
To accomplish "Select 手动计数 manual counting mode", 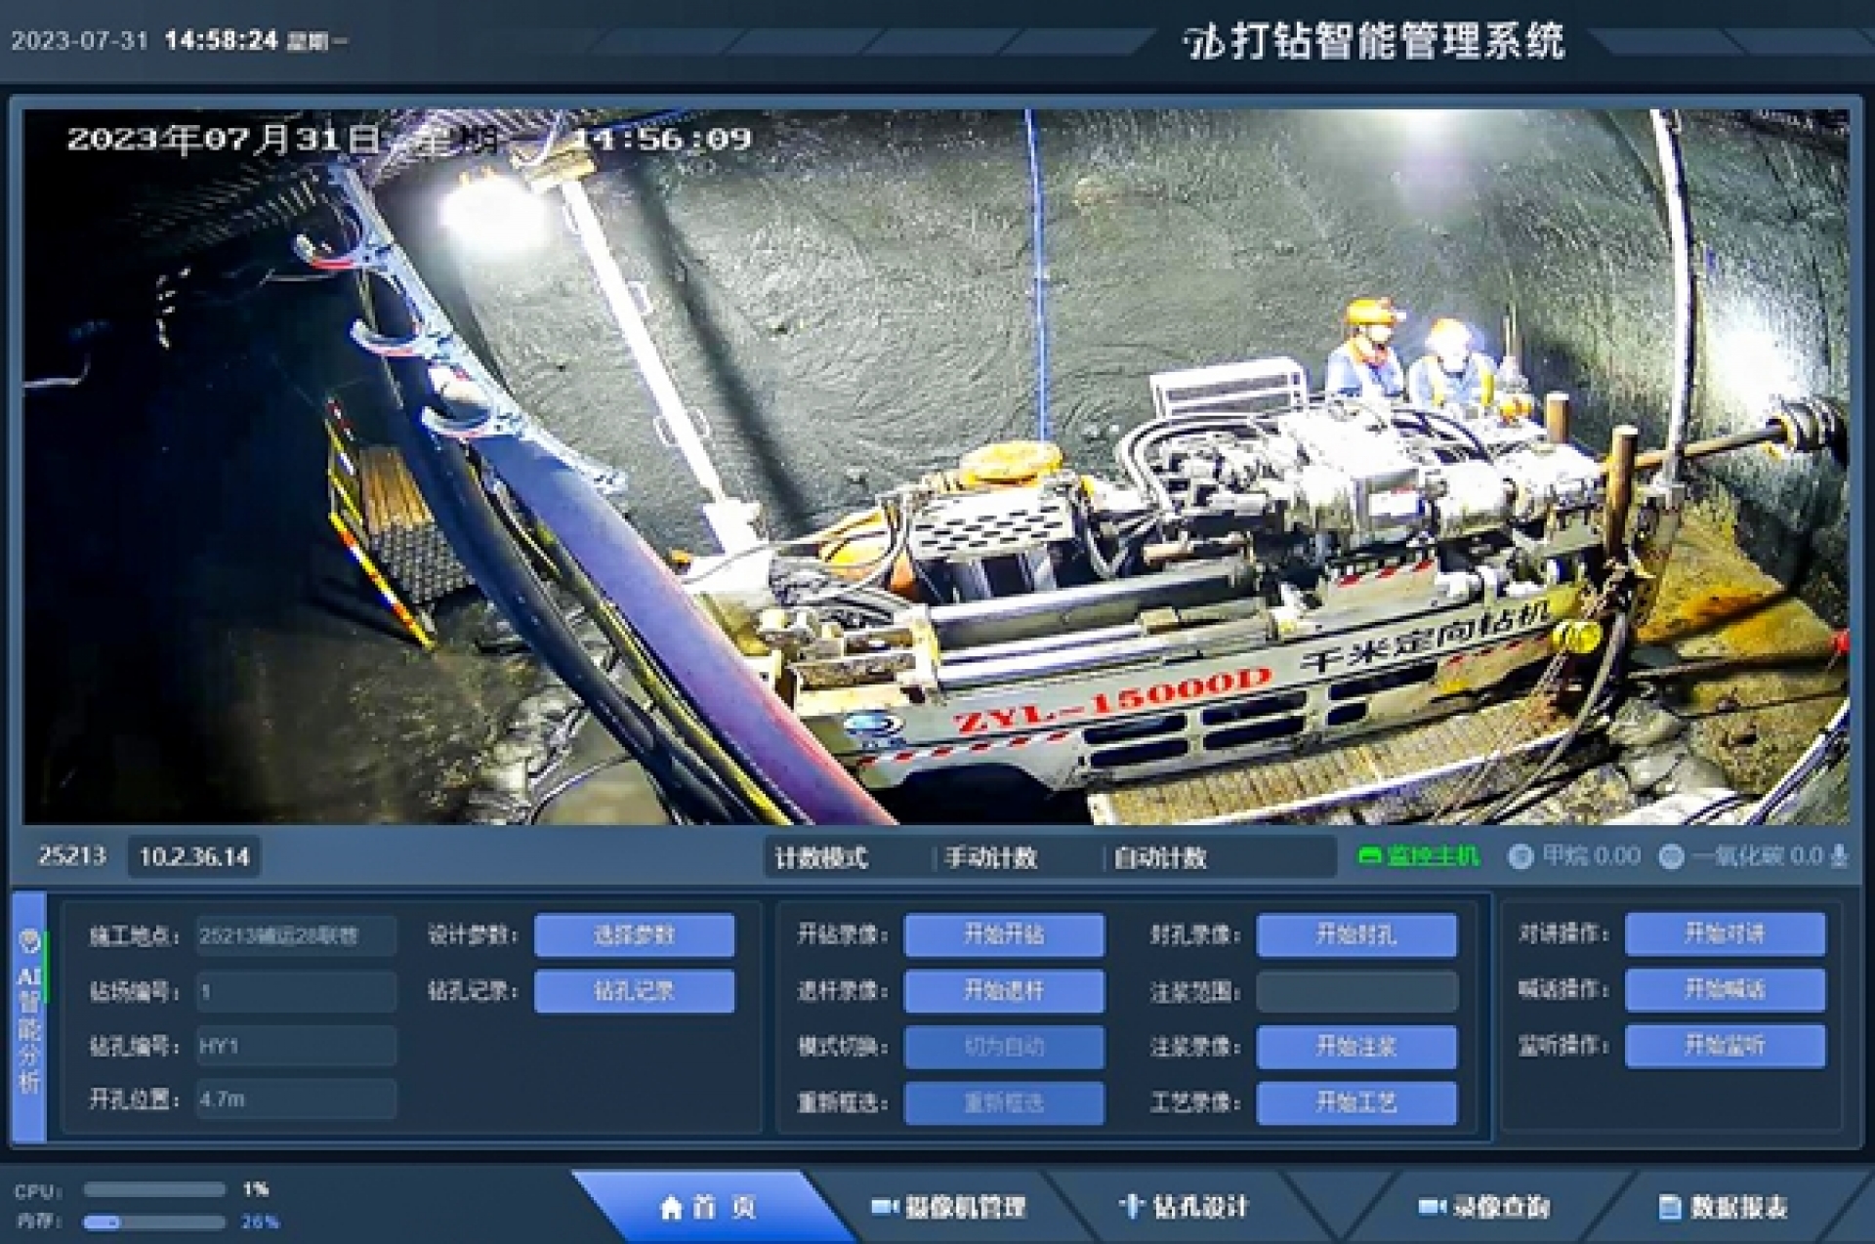I will point(990,858).
